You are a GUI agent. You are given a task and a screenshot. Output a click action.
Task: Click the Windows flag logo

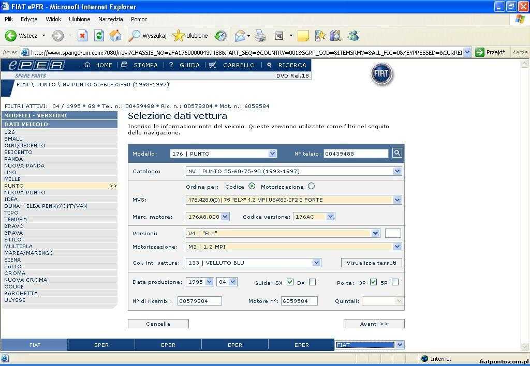tap(520, 19)
